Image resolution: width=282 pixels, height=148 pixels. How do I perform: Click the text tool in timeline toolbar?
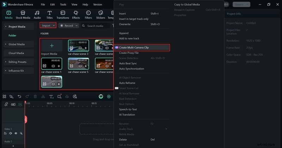tap(51, 97)
